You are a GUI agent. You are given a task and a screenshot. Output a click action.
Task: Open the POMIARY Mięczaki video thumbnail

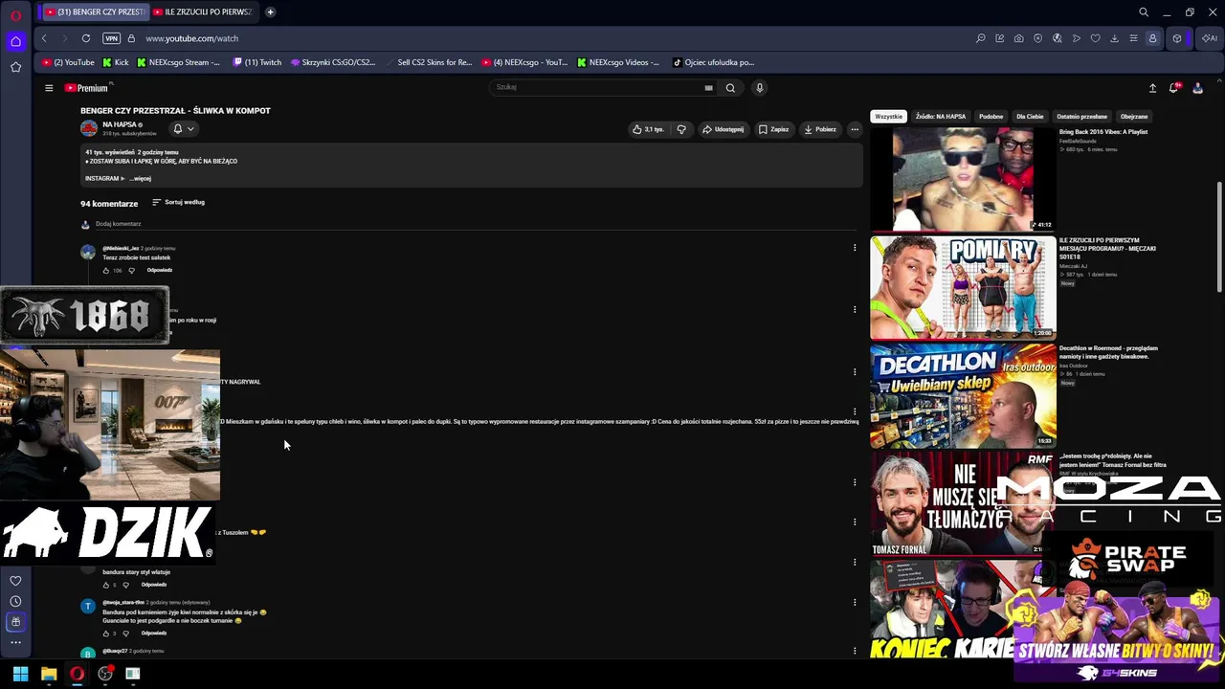point(963,288)
